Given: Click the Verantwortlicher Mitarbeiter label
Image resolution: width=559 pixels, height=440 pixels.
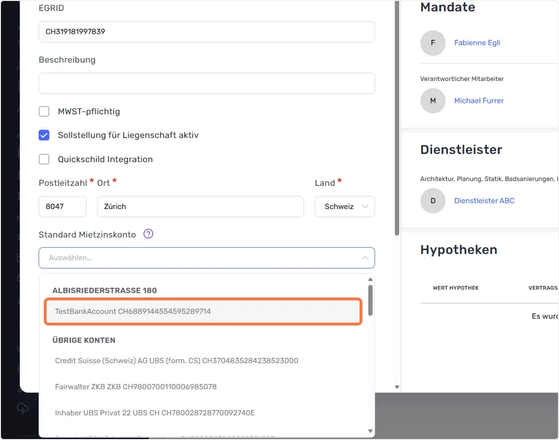Looking at the screenshot, I should click(462, 79).
